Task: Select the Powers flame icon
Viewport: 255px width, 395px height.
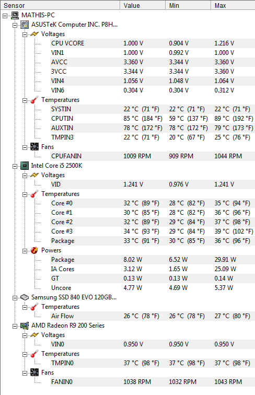Action: [x=34, y=250]
